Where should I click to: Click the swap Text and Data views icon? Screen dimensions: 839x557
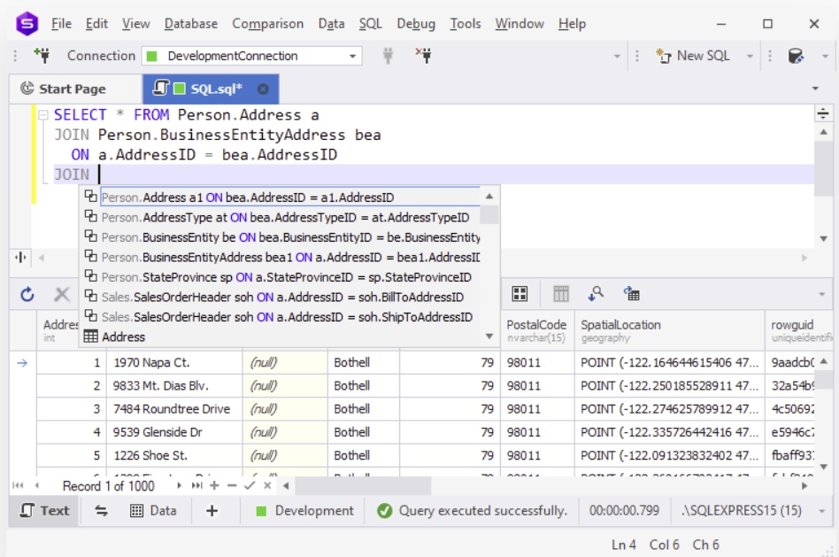(101, 511)
